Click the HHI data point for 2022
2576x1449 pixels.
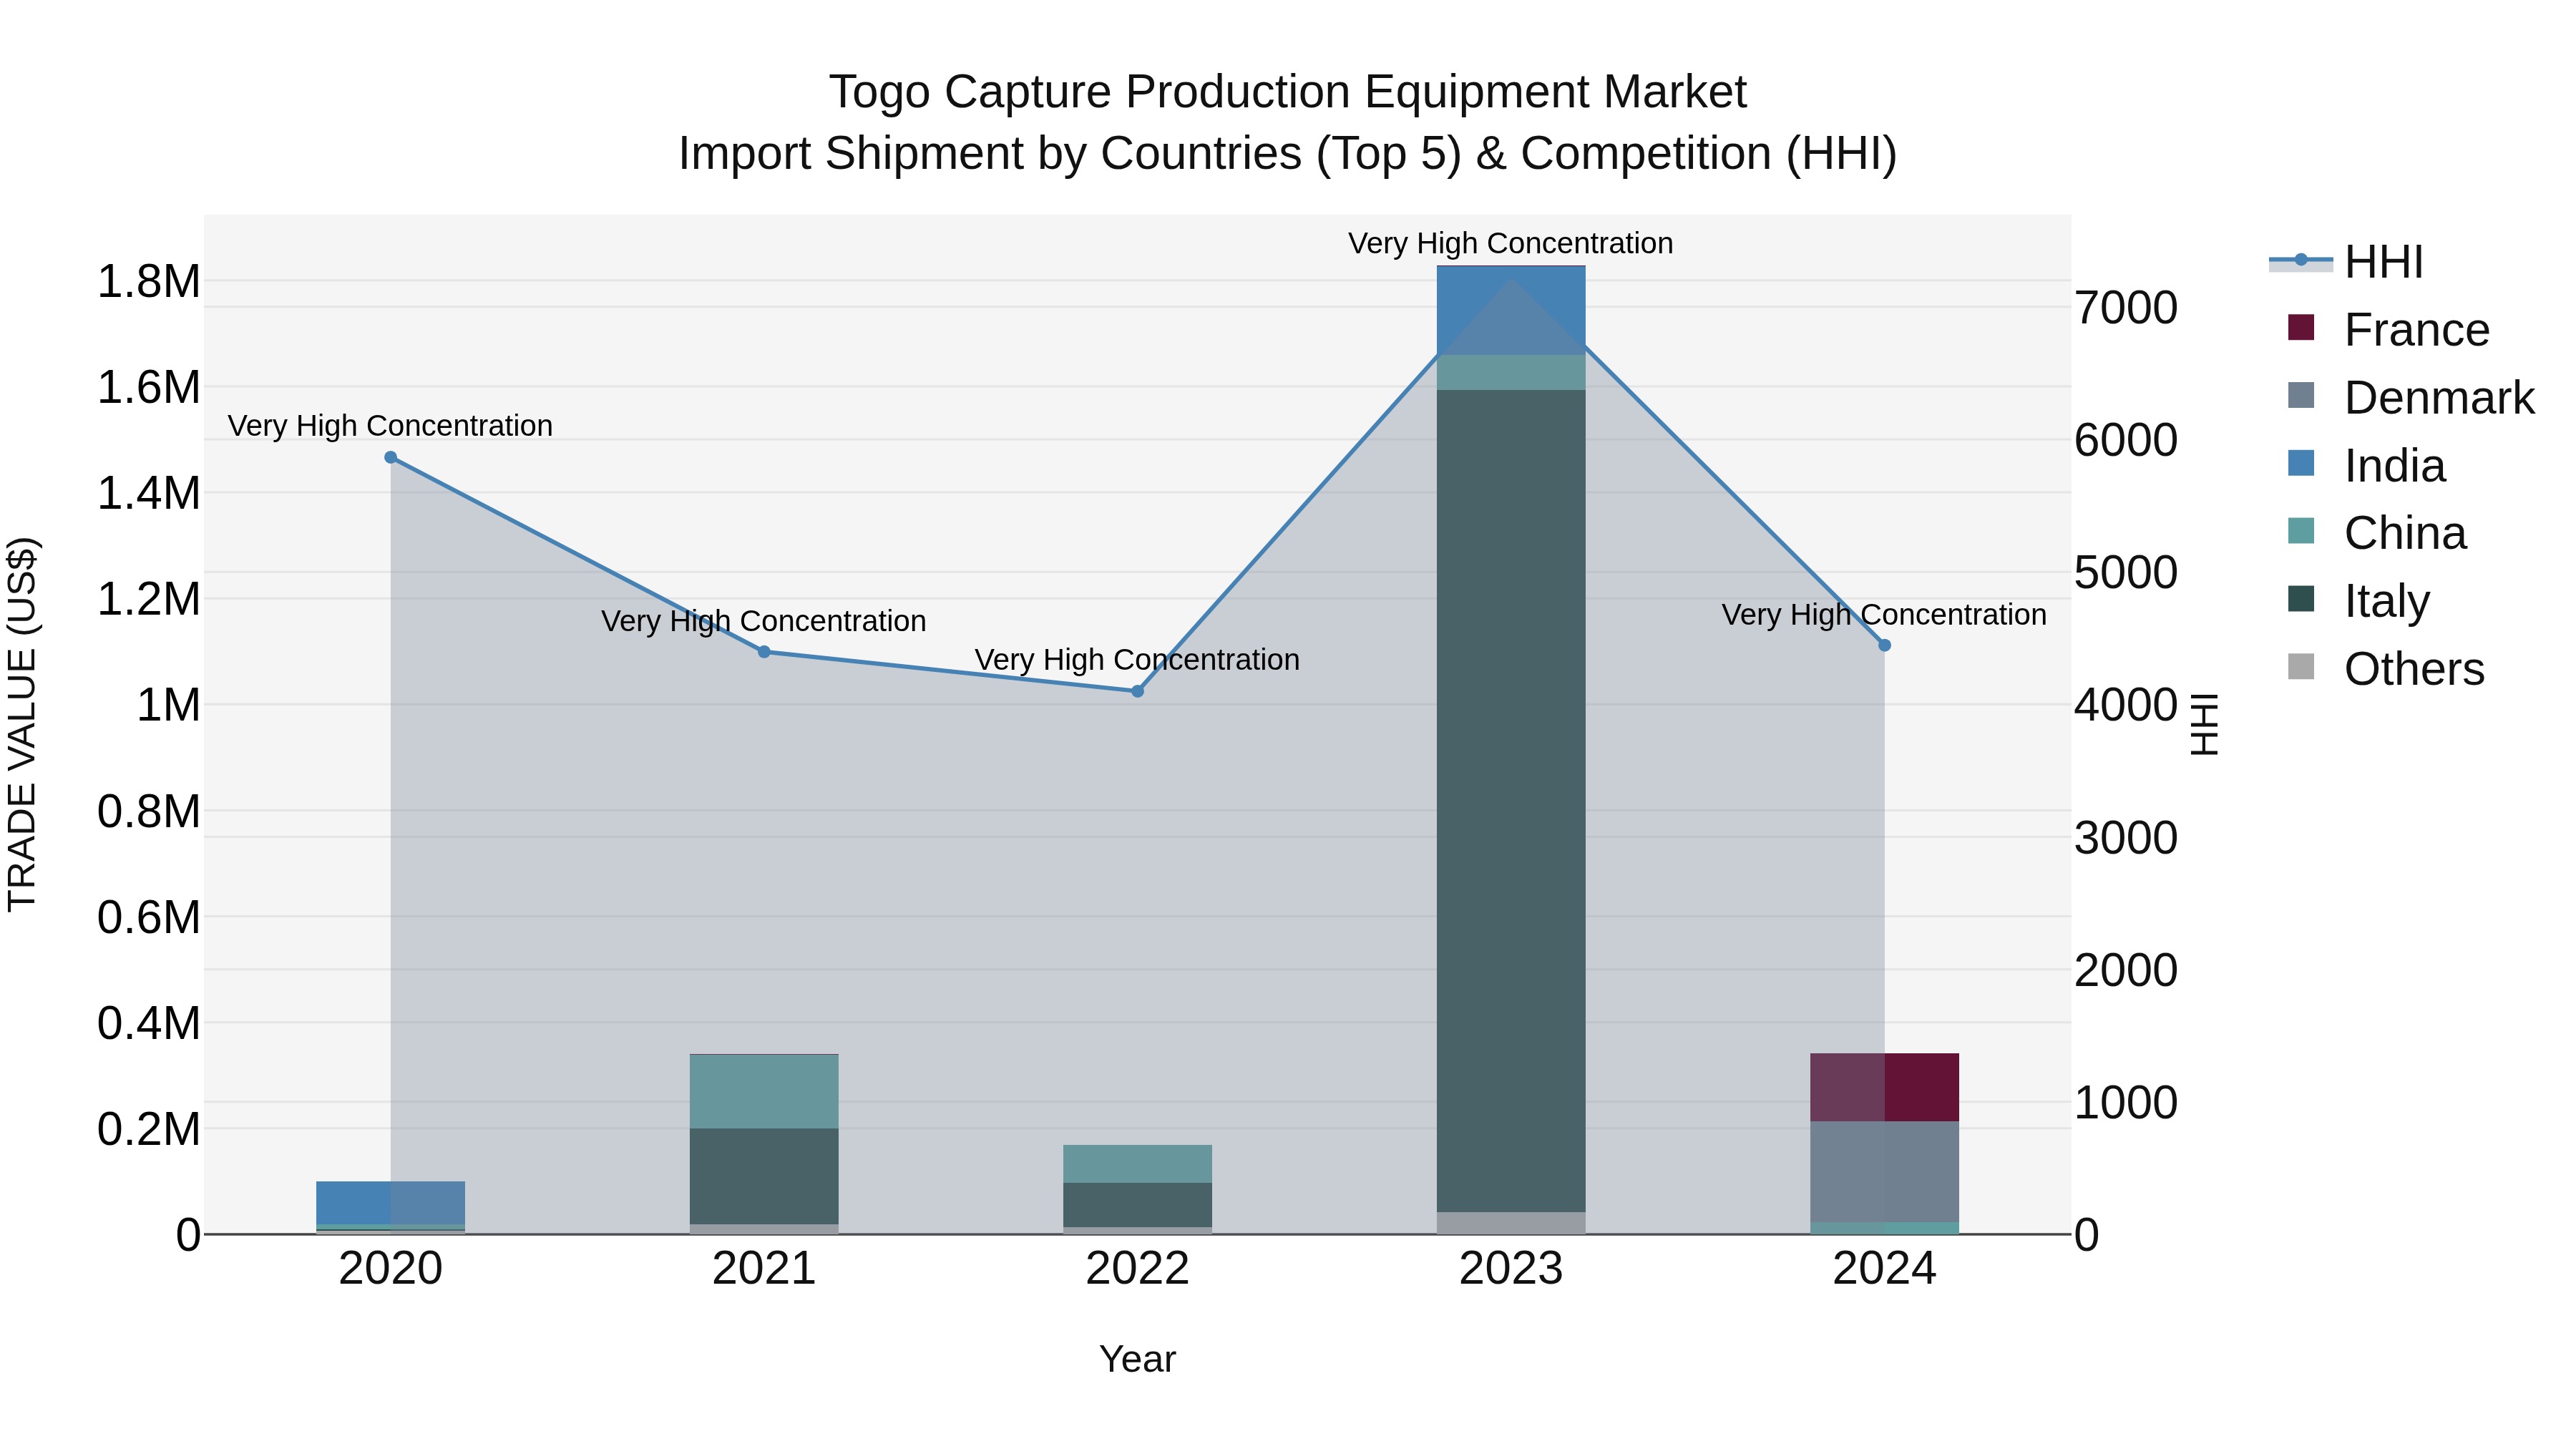[x=1137, y=691]
